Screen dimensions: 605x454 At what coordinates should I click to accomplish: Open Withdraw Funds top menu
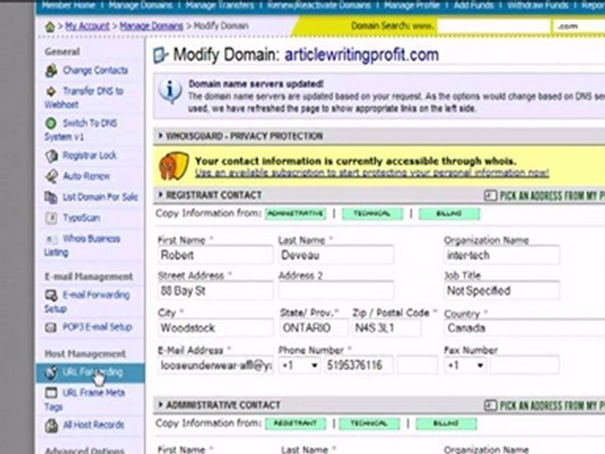[x=538, y=6]
